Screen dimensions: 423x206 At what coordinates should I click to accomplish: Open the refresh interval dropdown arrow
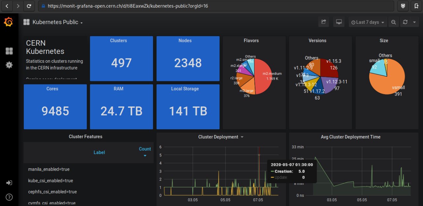click(x=414, y=22)
